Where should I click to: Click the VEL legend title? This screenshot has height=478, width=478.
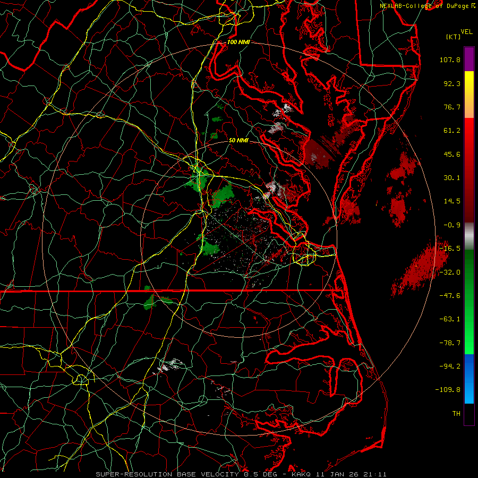(x=466, y=32)
